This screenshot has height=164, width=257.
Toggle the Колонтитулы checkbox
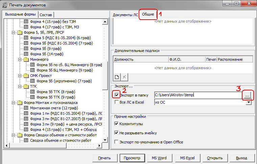coord(116,124)
